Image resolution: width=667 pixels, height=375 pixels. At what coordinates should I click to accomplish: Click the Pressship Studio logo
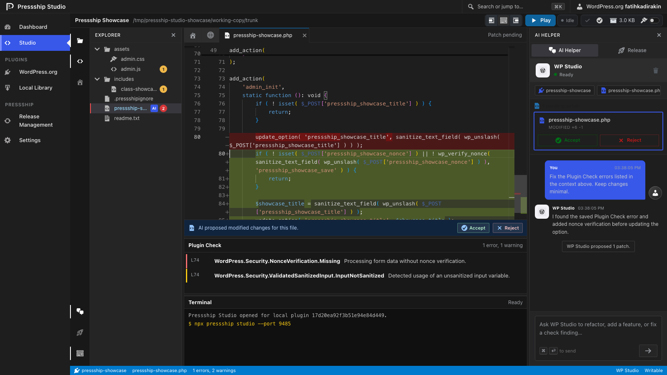10,7
